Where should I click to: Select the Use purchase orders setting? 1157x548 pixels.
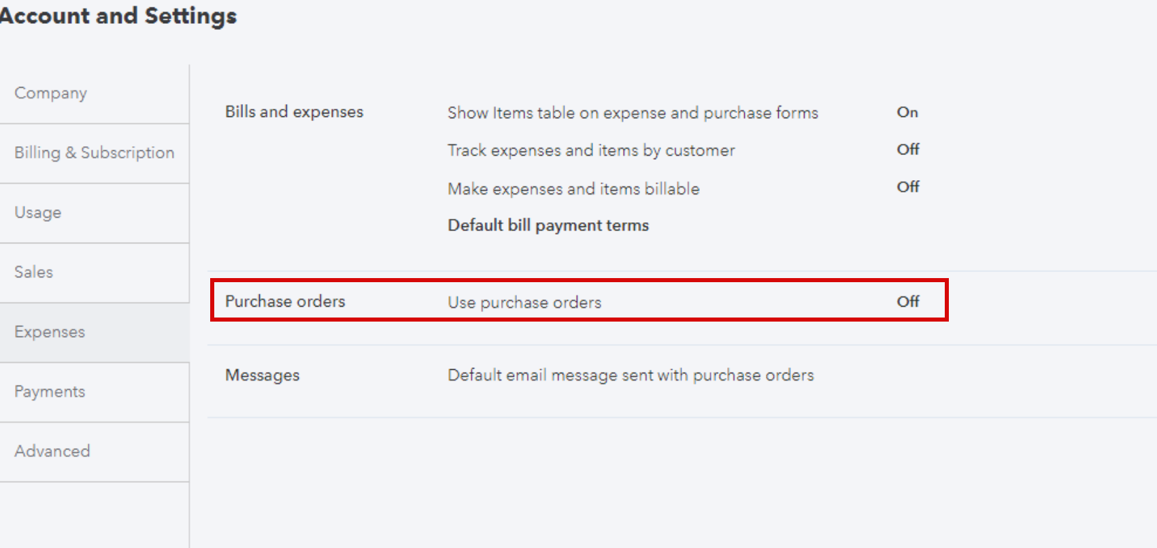524,303
